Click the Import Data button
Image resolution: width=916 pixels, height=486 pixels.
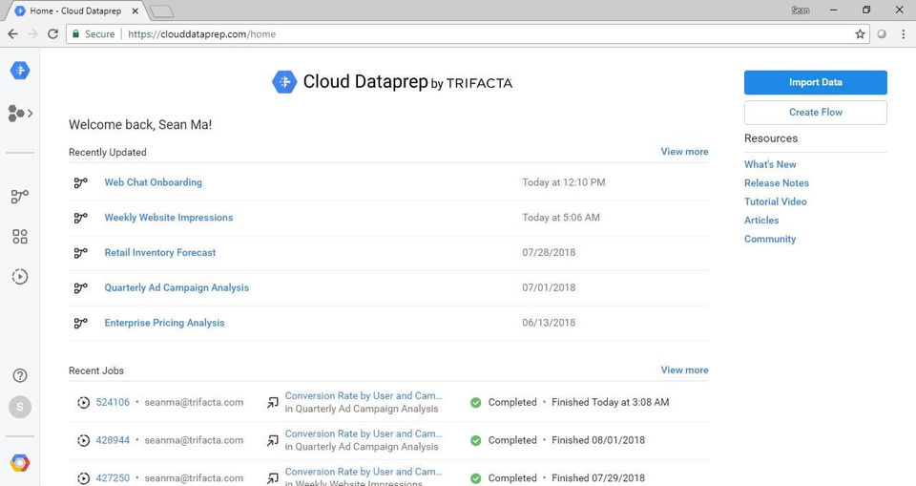tap(816, 82)
